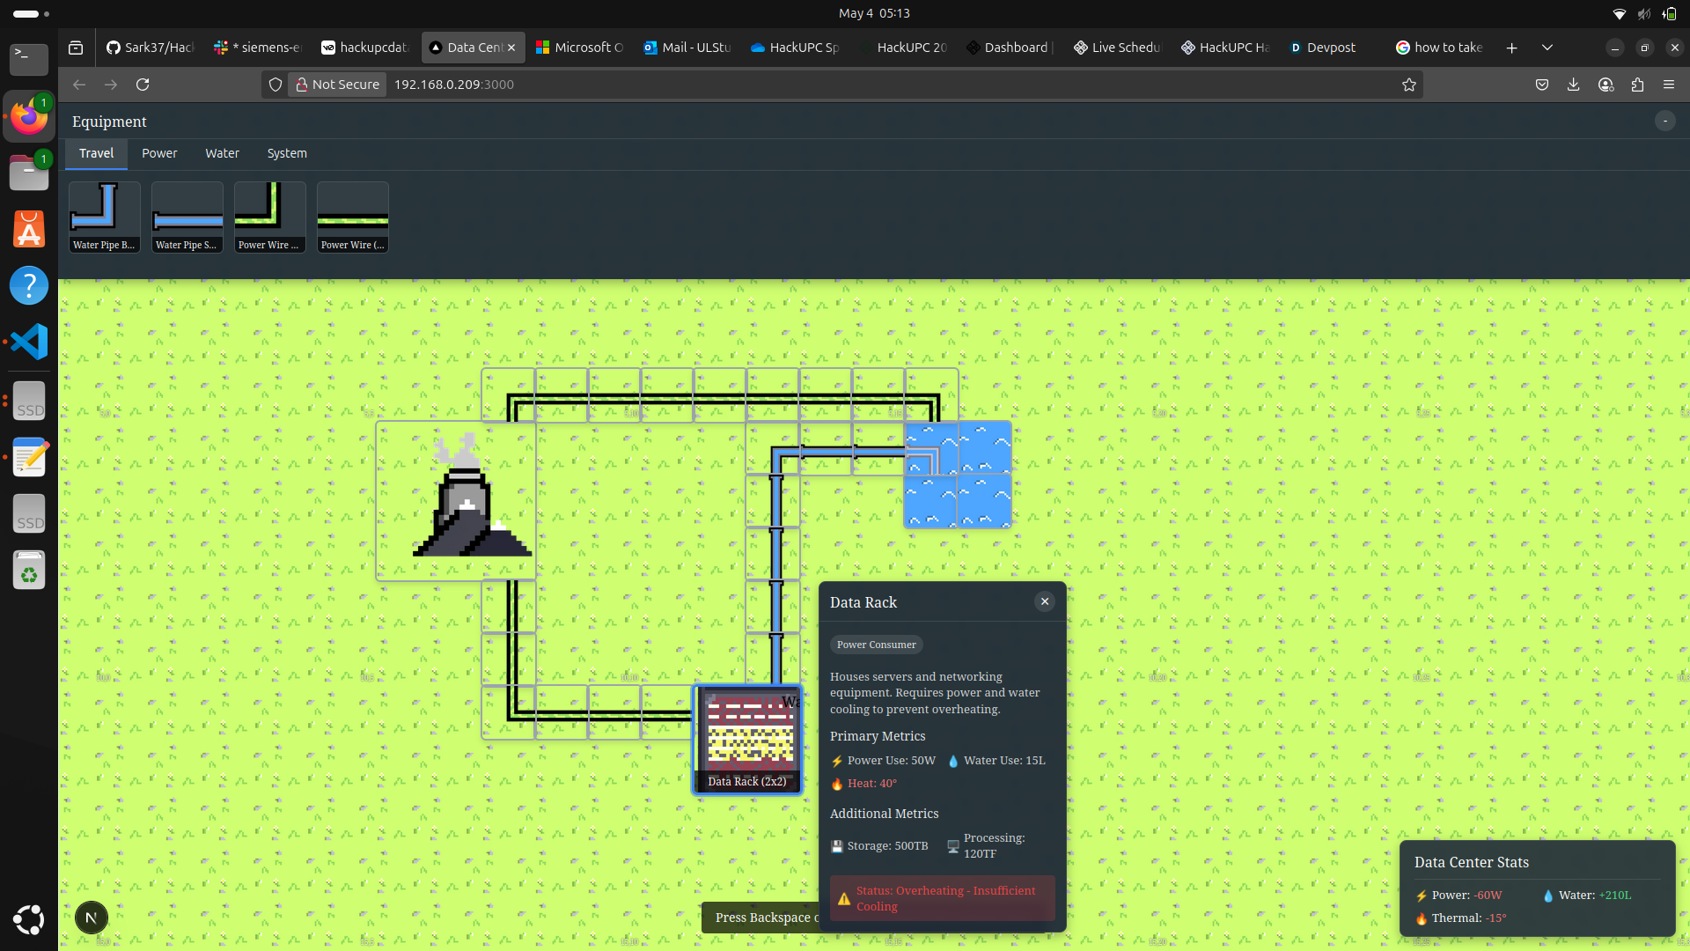The width and height of the screenshot is (1690, 951).
Task: Close the Data Rack info panel
Action: [1045, 601]
